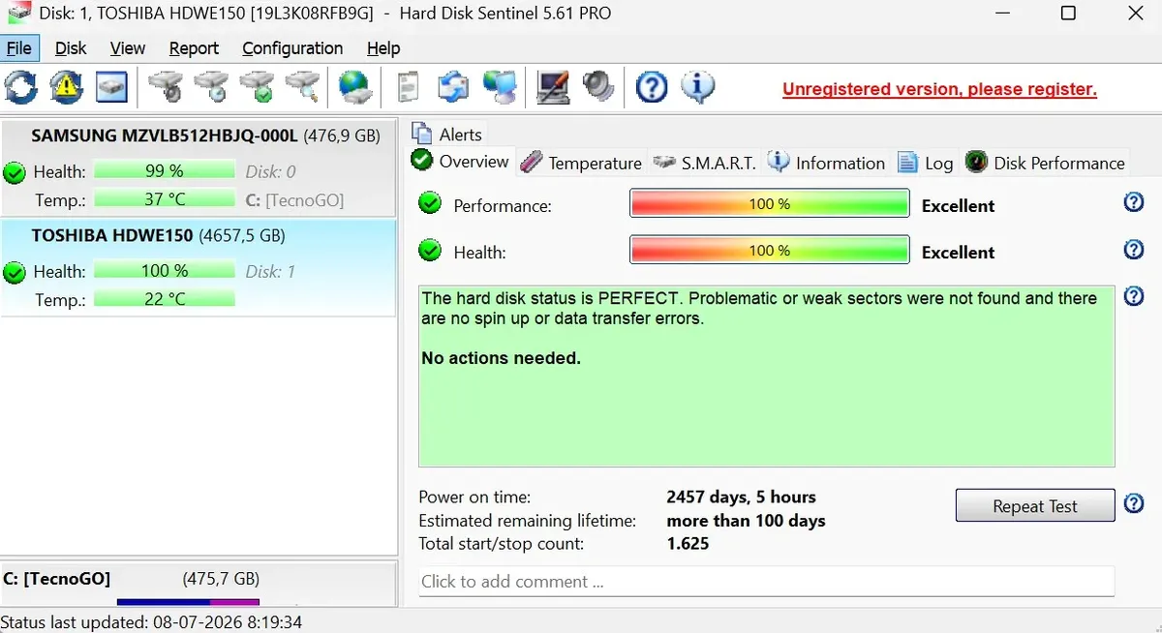Click the refresh arrows toolbar icon
The image size is (1162, 633).
click(x=20, y=88)
